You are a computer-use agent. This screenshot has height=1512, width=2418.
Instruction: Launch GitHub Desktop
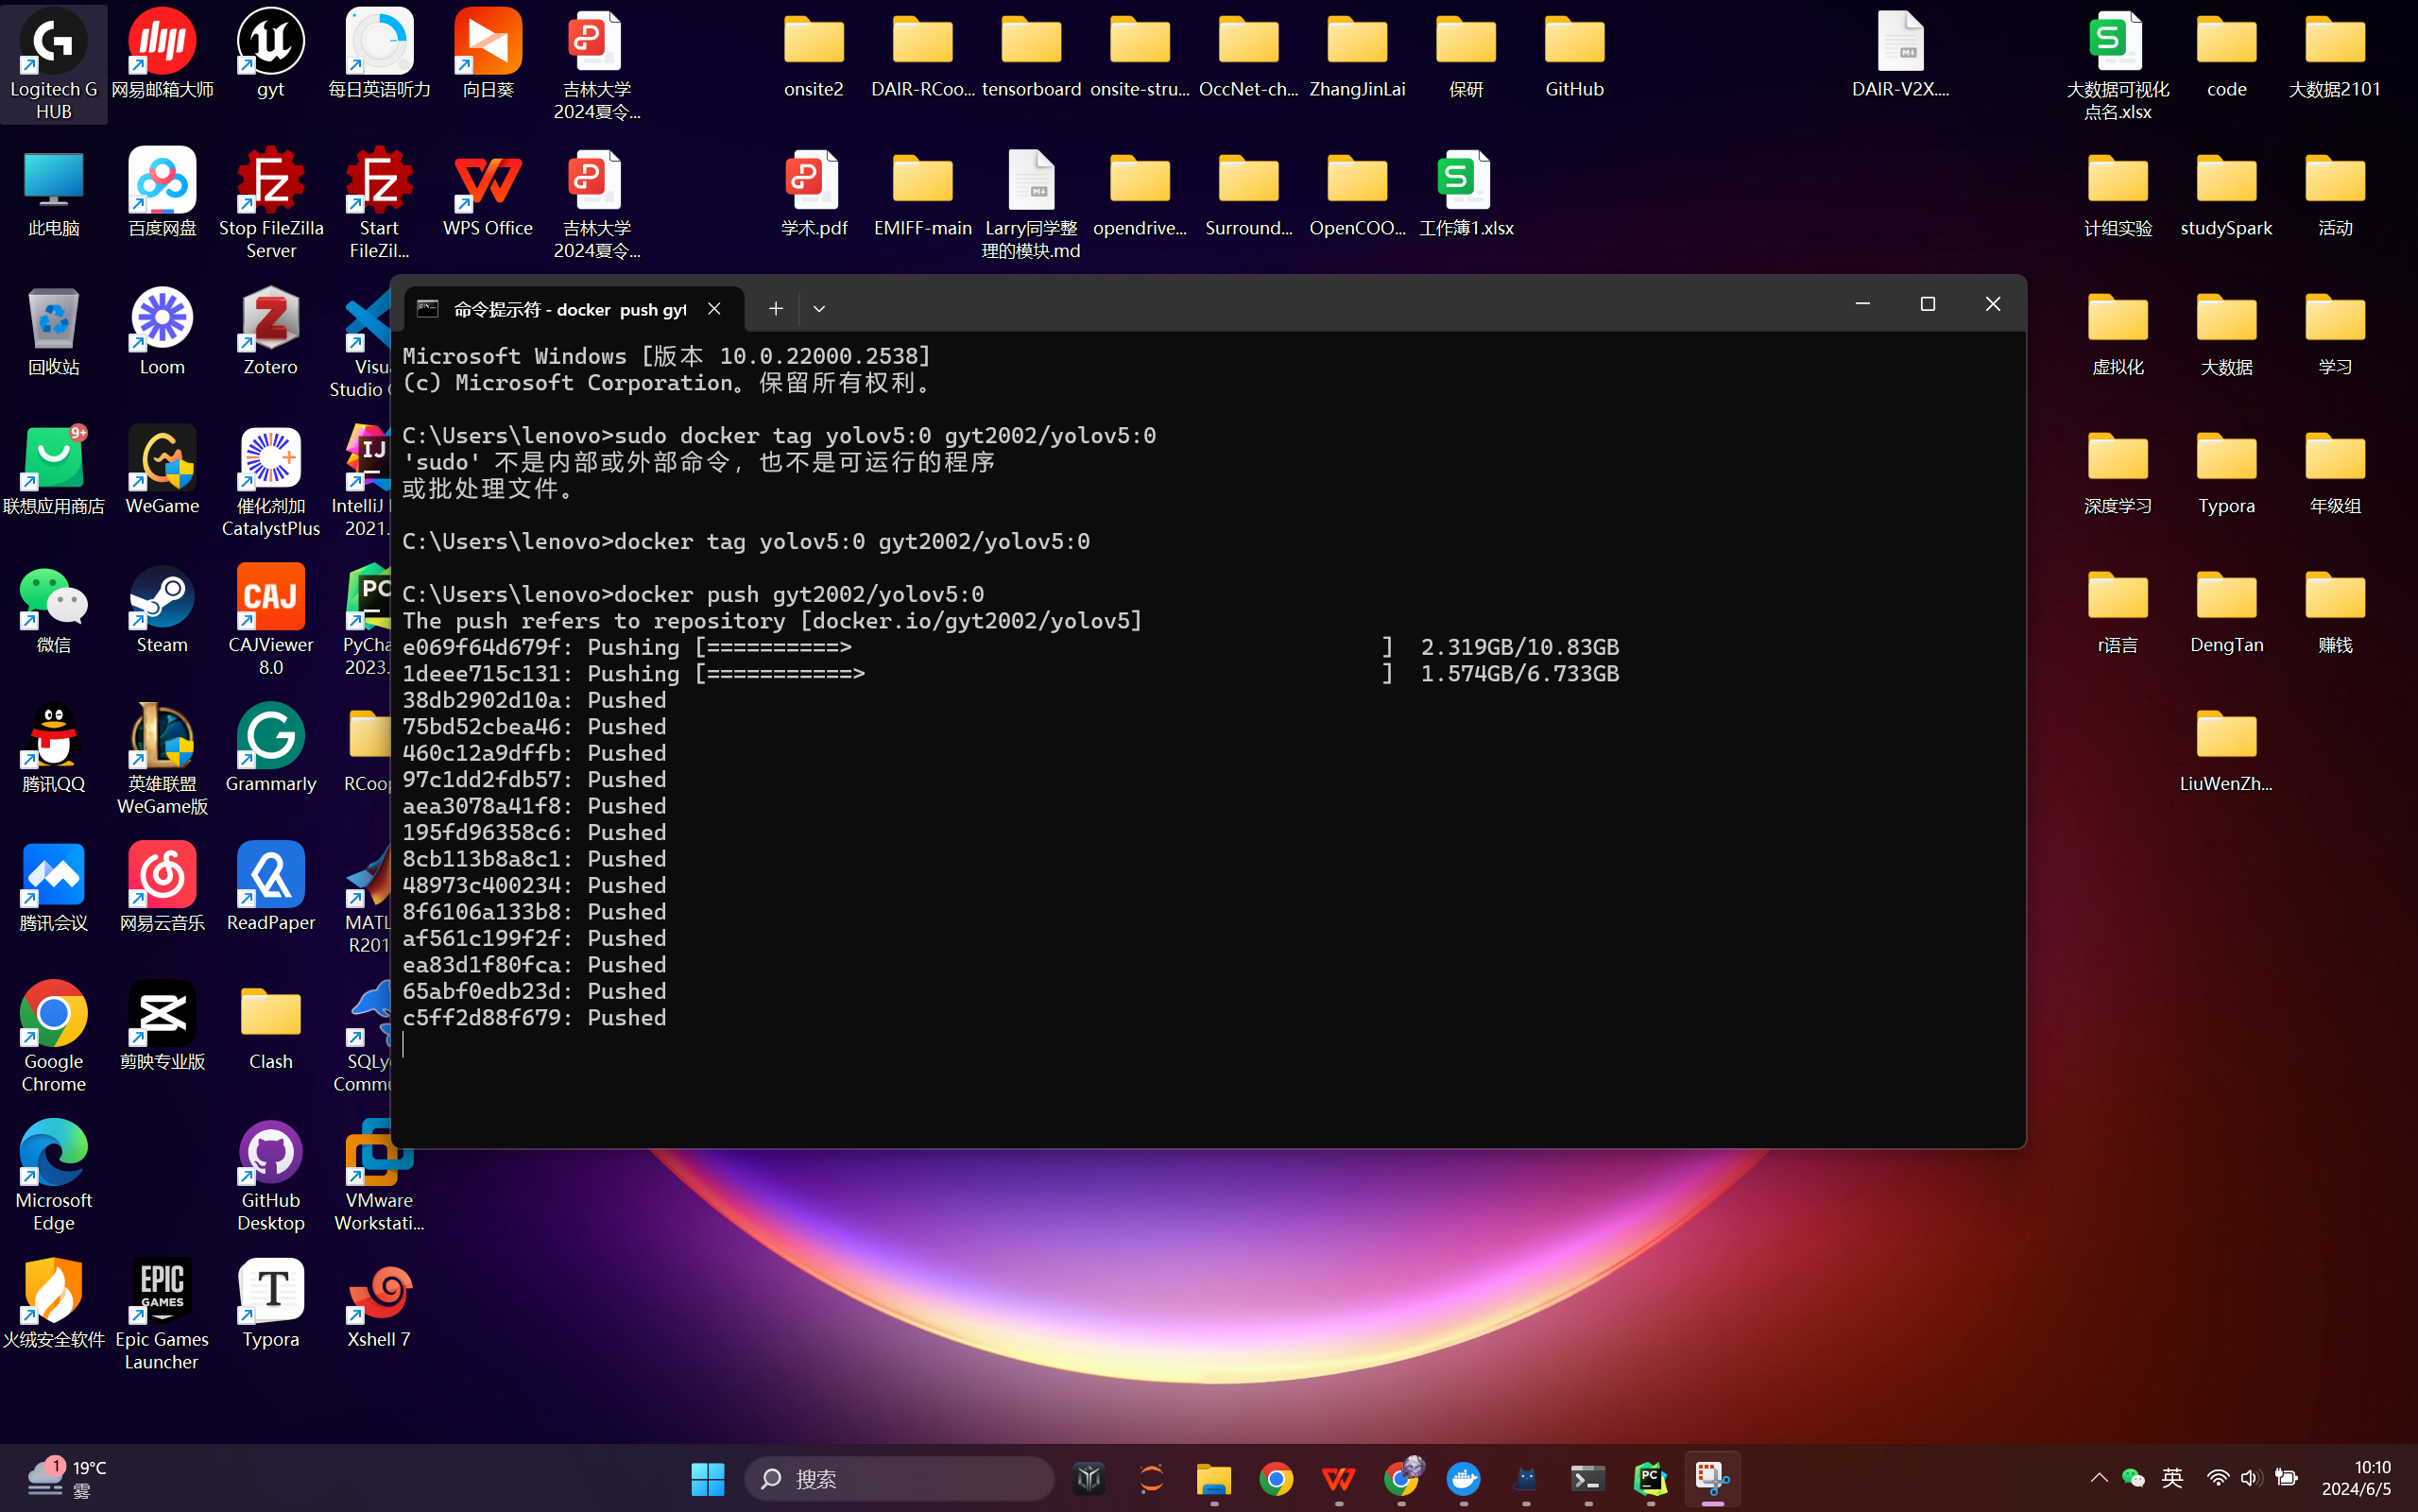click(271, 1174)
